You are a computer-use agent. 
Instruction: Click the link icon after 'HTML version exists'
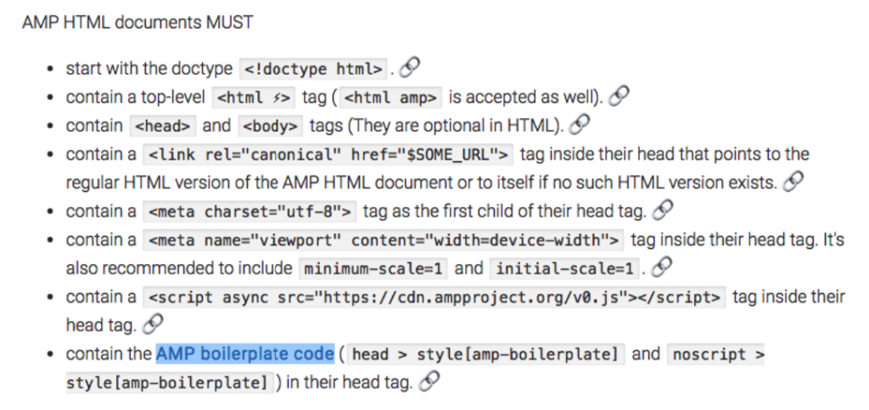(x=793, y=182)
